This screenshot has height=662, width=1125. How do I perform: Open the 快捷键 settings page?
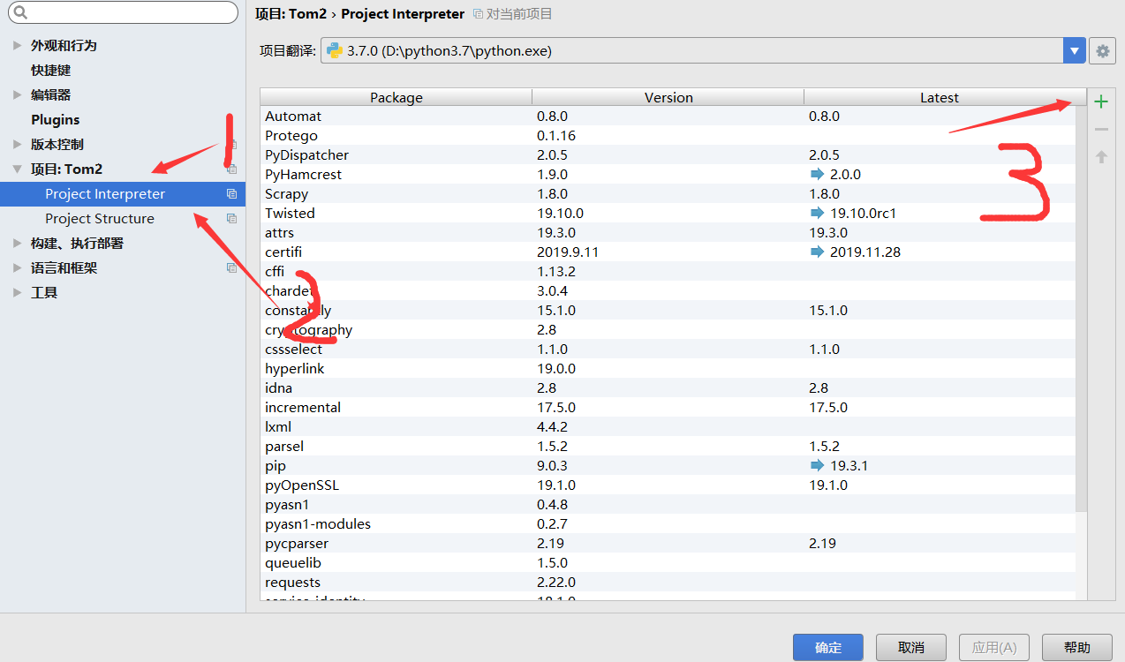click(x=50, y=70)
